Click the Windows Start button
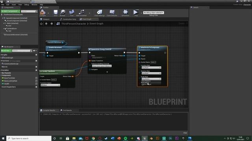The width and height of the screenshot is (252, 141). point(3,138)
